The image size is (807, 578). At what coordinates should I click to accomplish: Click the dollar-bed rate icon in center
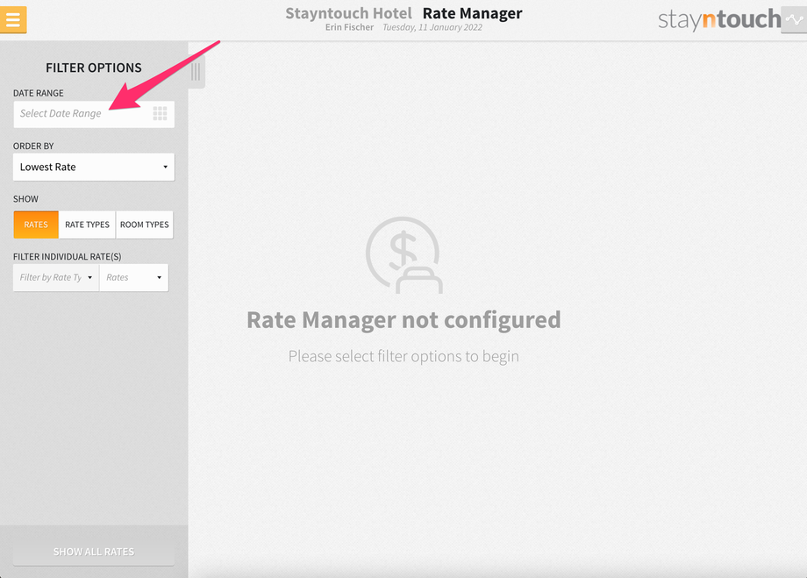[x=404, y=255]
